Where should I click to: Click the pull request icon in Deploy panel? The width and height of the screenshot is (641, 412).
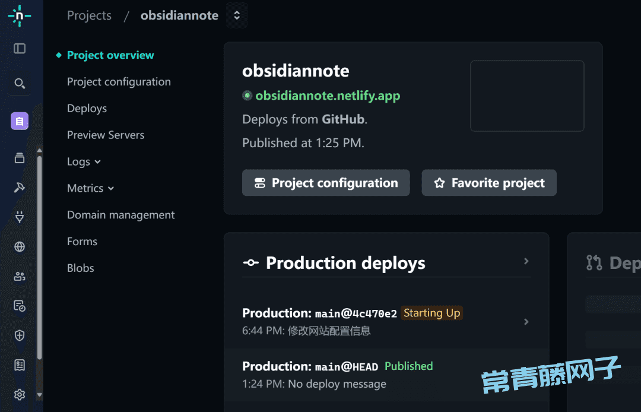594,263
